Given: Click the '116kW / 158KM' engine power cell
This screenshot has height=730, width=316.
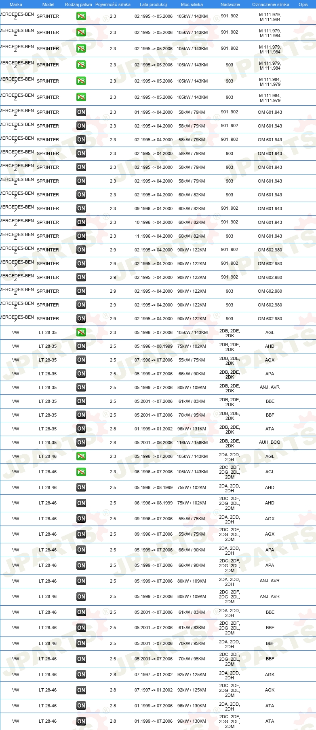Looking at the screenshot, I should pyautogui.click(x=192, y=443).
